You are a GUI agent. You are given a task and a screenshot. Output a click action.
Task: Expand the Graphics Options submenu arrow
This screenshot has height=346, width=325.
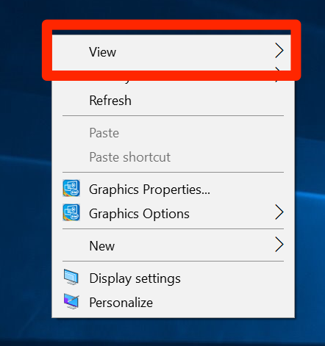click(x=279, y=212)
